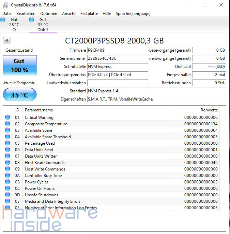Click the Lesevorgänge (gesamt) value 0 GB

[x=209, y=50]
